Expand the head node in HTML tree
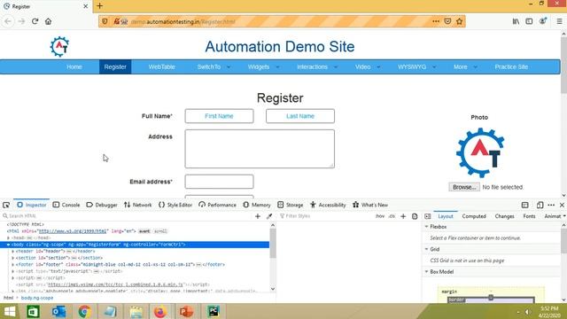Screen dimensions: 567x319 (x=8, y=237)
